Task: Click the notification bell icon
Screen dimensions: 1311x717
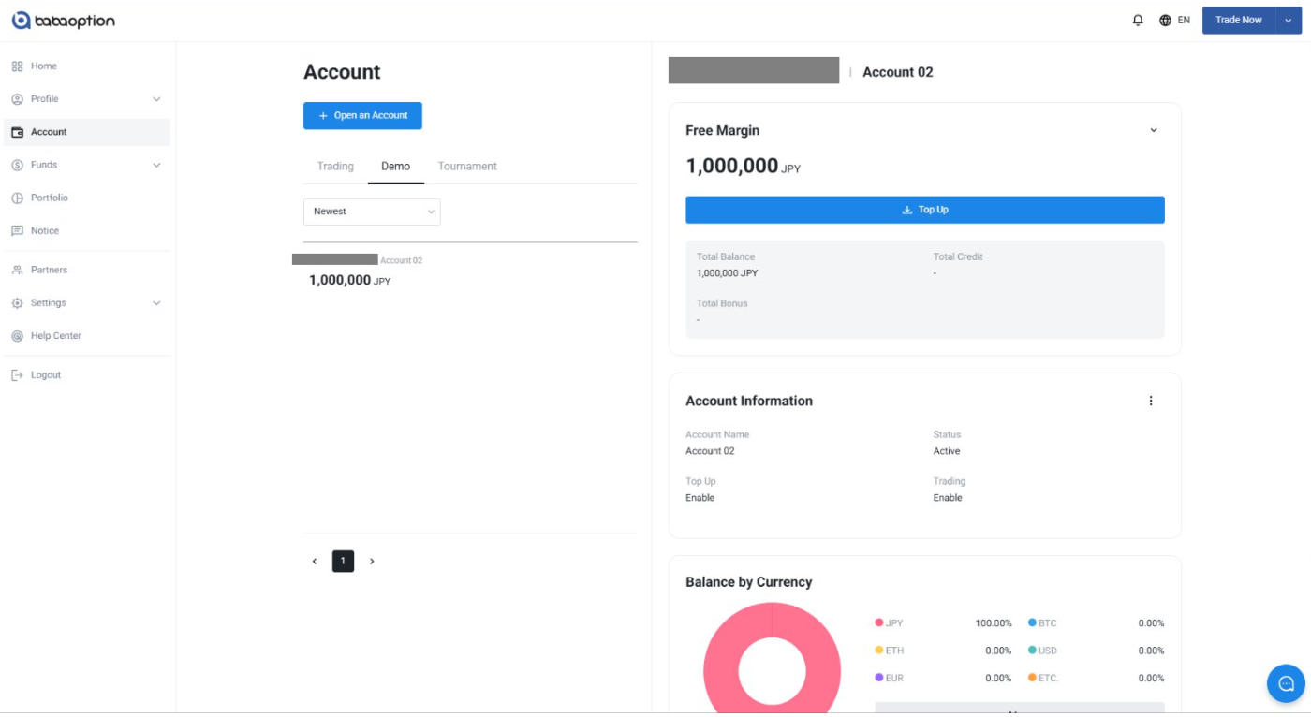Action: [x=1138, y=20]
